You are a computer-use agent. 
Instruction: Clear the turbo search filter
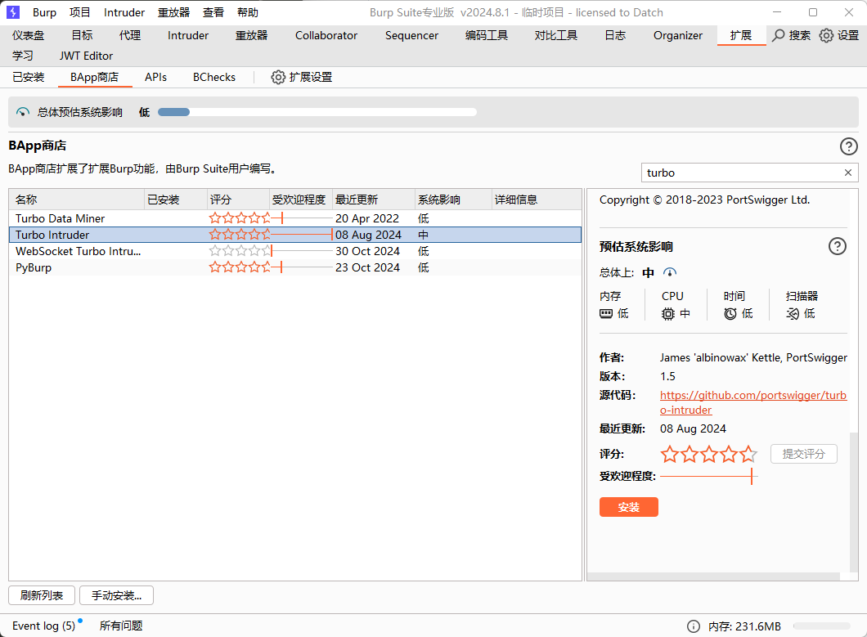847,173
